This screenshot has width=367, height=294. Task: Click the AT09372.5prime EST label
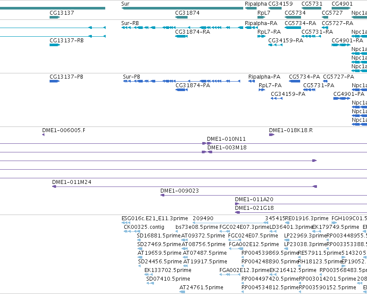point(203,236)
